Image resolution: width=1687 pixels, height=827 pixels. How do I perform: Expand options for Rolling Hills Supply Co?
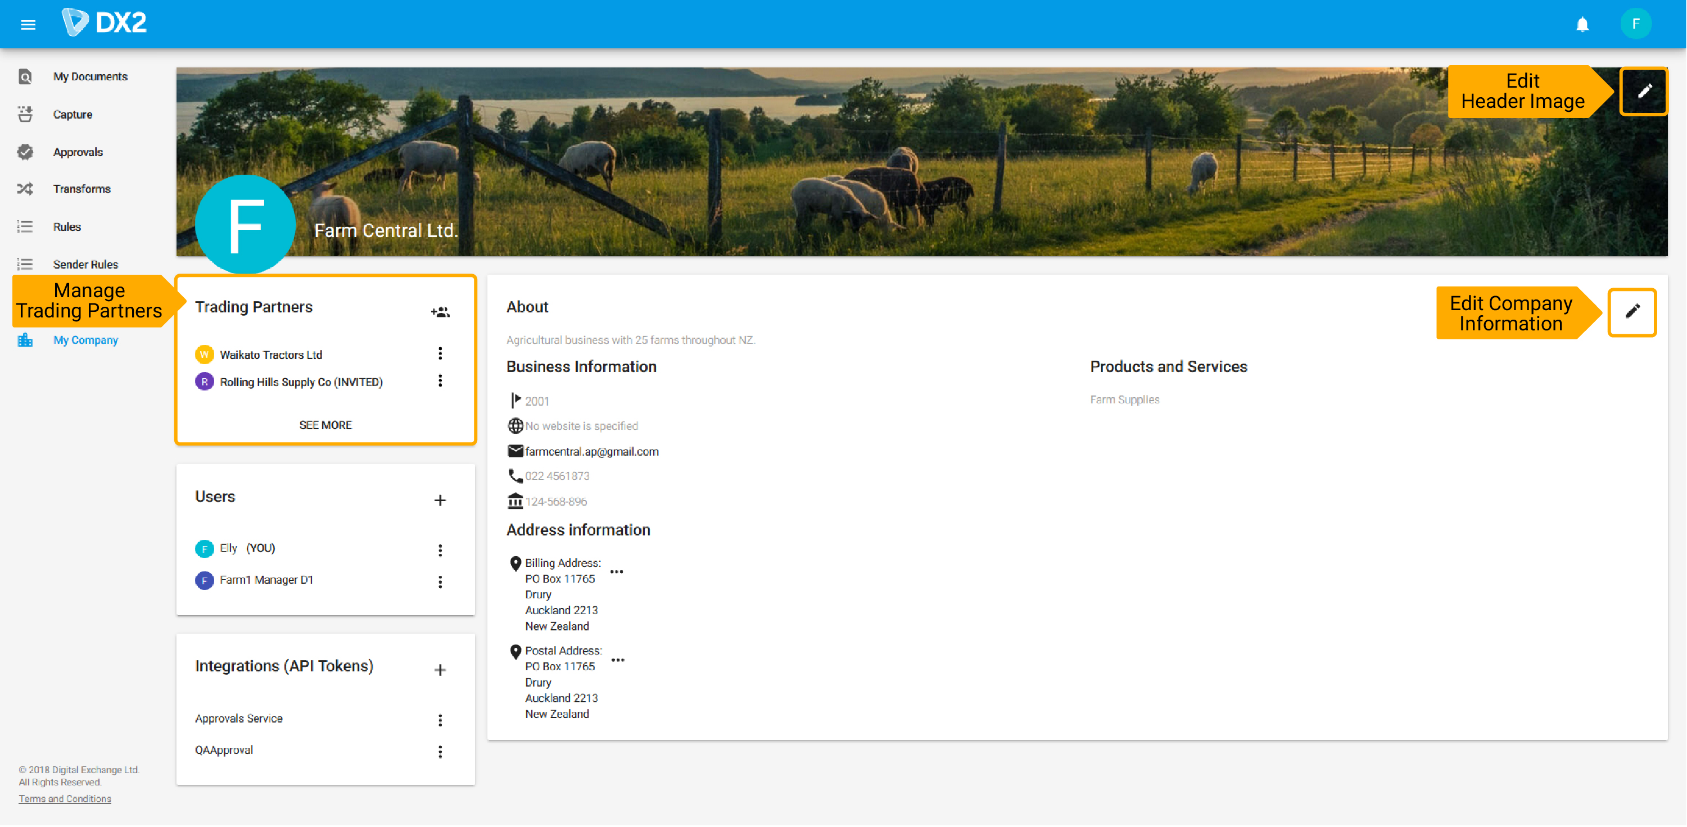[441, 381]
